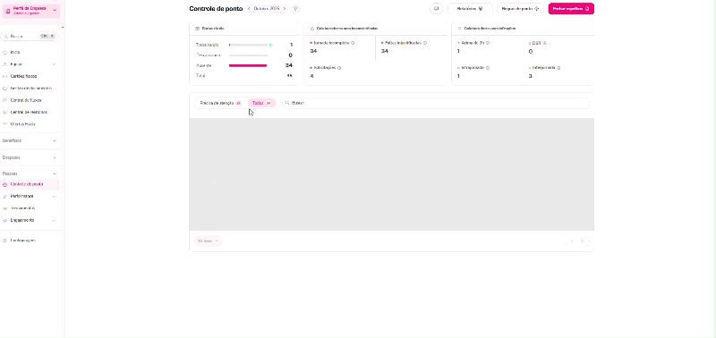
Task: Go to next table page arrow
Action: (583, 241)
